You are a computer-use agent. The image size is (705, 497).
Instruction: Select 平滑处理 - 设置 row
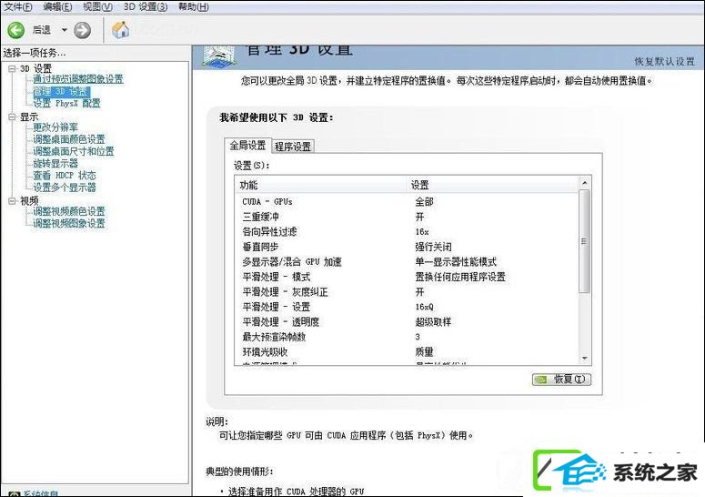coord(407,307)
